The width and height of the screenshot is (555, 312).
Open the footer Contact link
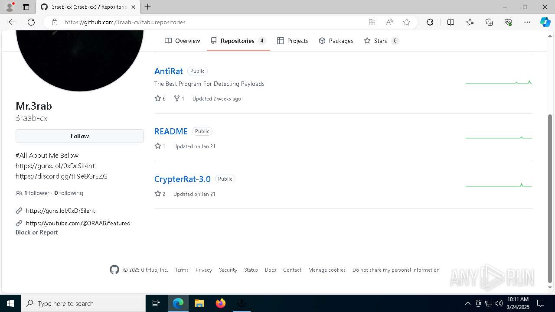tap(292, 270)
